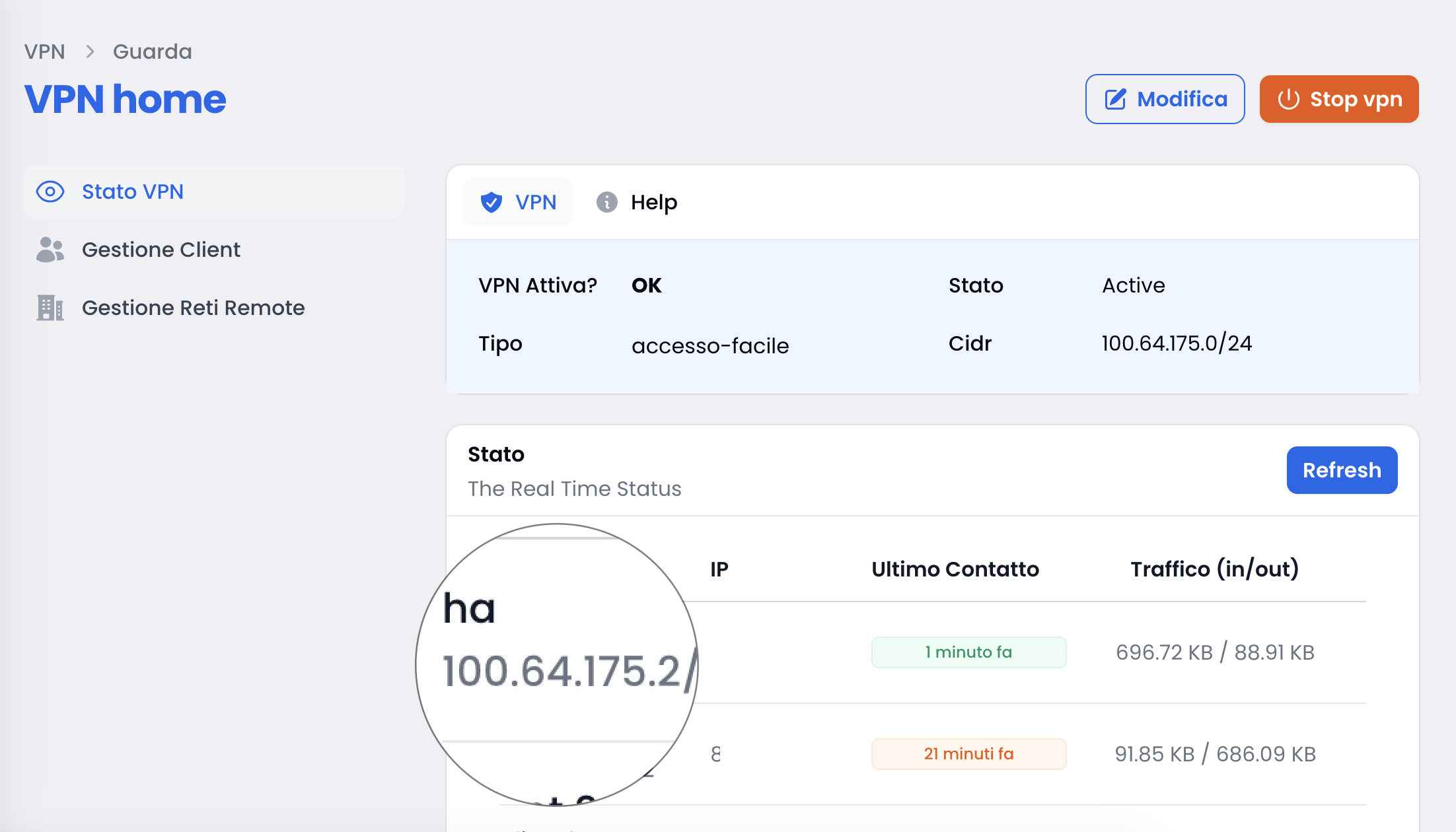The height and width of the screenshot is (832, 1456).
Task: Click the traffic value 696.72 KB / 88.91 KB
Action: (1215, 652)
